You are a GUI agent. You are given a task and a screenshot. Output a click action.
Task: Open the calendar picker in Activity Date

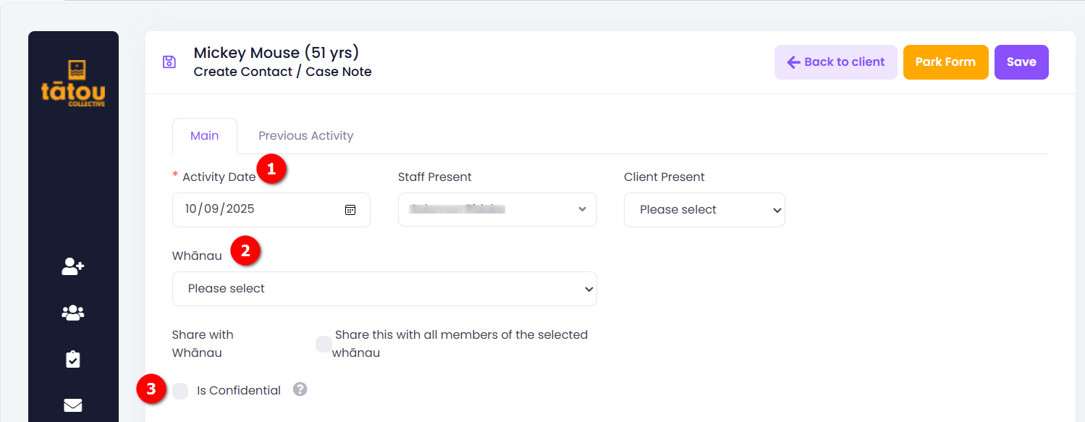click(350, 210)
